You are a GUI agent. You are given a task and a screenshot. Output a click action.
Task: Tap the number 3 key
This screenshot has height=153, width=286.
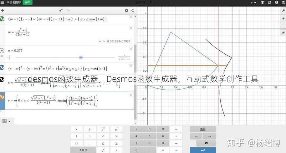163,143
